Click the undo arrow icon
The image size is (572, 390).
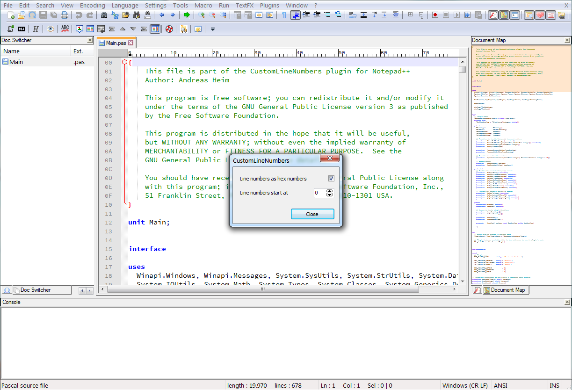coord(79,15)
